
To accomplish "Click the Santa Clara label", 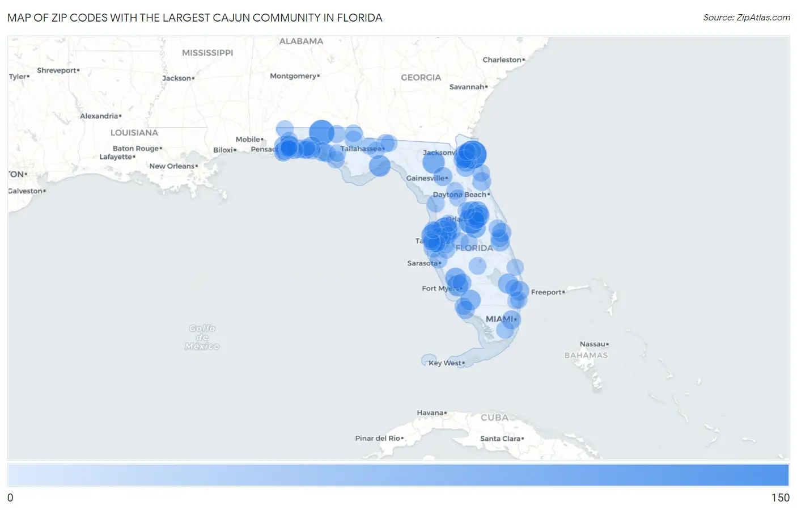I will click(x=500, y=439).
